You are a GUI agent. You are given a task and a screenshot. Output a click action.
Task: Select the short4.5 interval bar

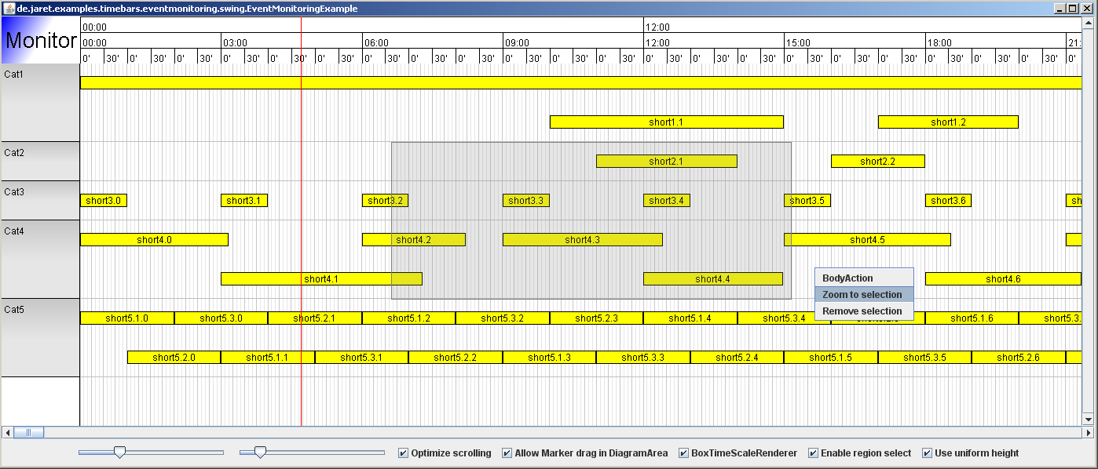867,240
